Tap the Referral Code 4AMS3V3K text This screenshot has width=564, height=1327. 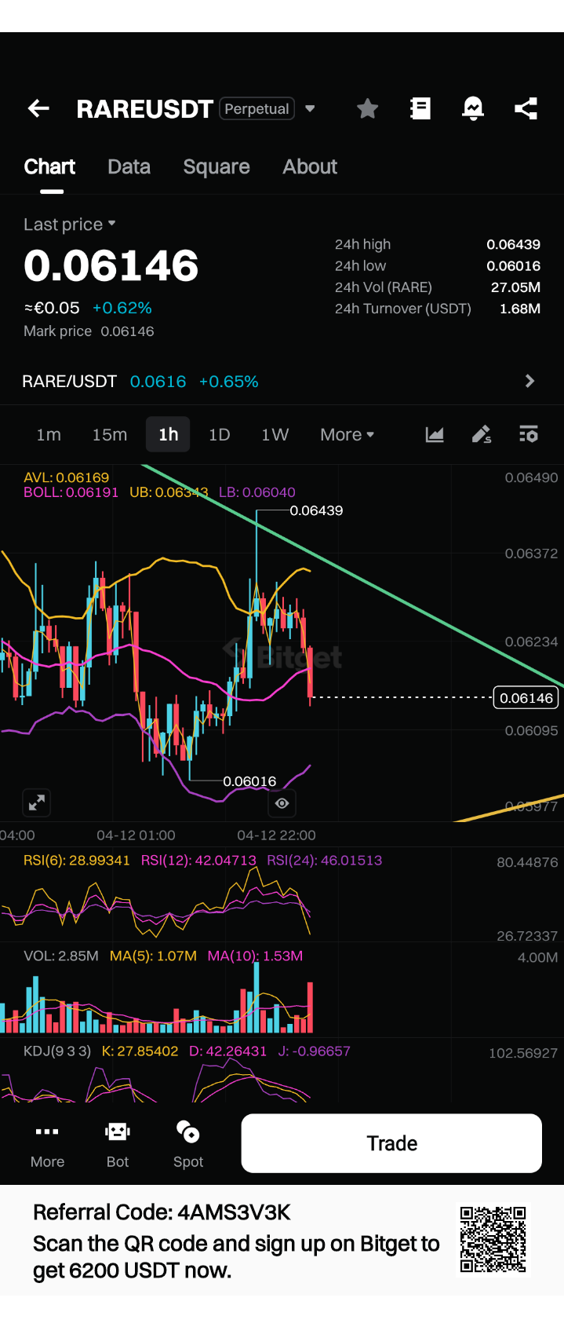pos(162,1212)
